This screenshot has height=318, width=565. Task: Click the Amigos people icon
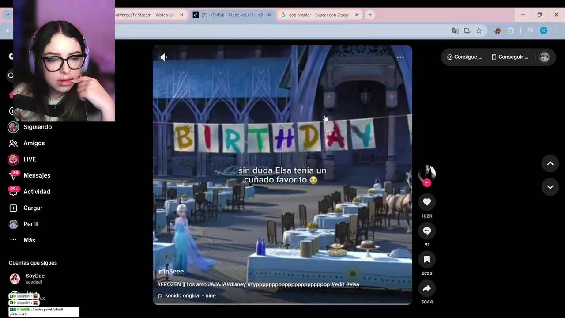13,143
